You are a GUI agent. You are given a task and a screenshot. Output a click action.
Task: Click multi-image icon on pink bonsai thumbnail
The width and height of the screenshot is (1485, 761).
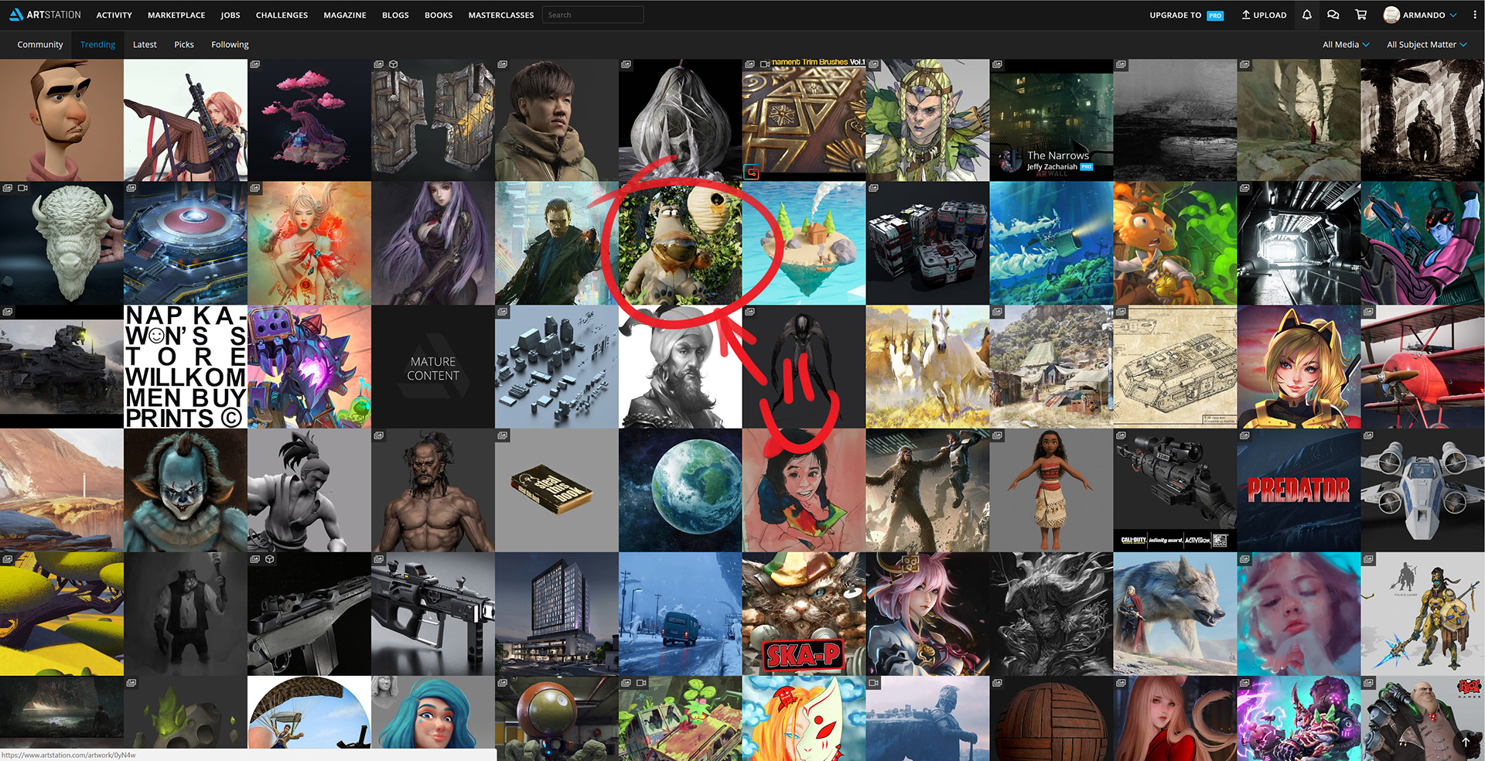254,64
